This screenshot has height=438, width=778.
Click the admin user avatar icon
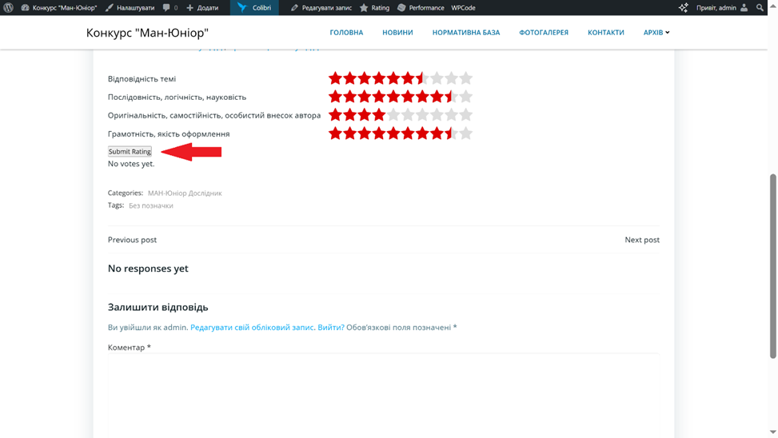click(x=744, y=8)
